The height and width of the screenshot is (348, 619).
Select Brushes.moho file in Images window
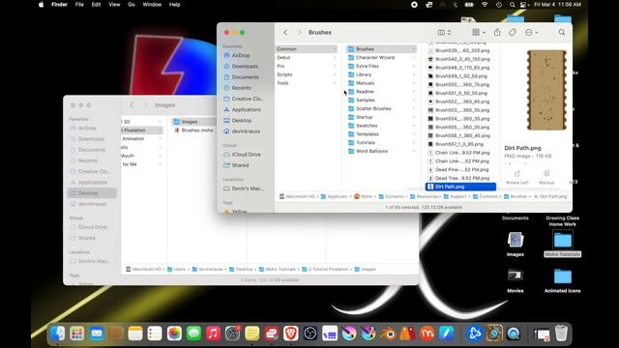(194, 130)
